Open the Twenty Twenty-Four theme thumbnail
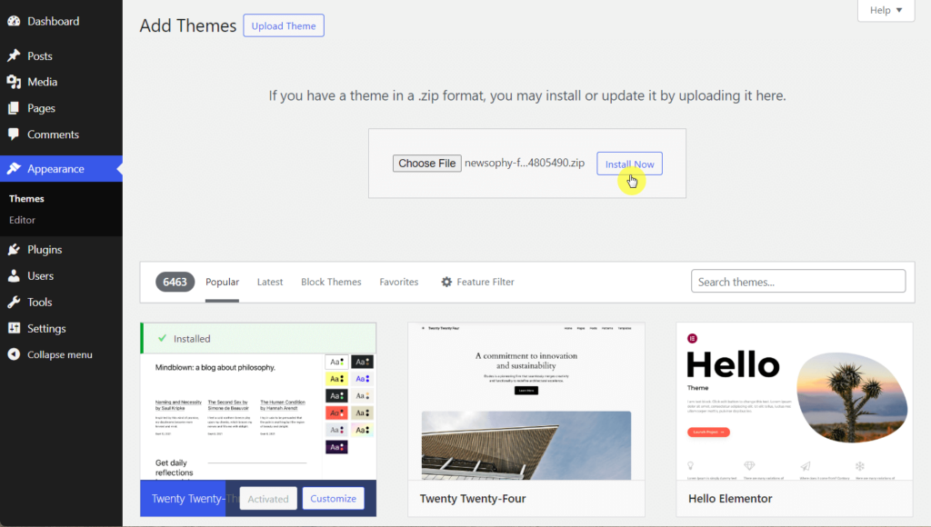The width and height of the screenshot is (931, 527). 526,402
